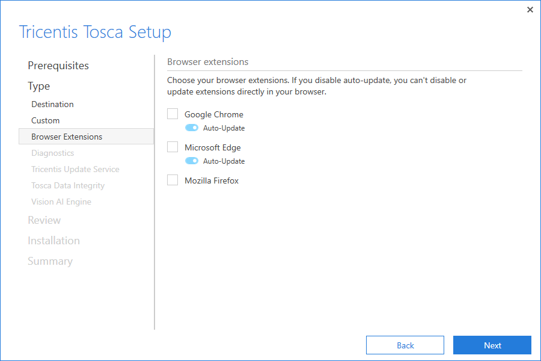
Task: Click the Summary section
Action: pos(50,261)
